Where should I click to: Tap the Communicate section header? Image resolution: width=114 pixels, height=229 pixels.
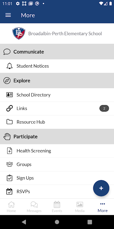(x=57, y=52)
